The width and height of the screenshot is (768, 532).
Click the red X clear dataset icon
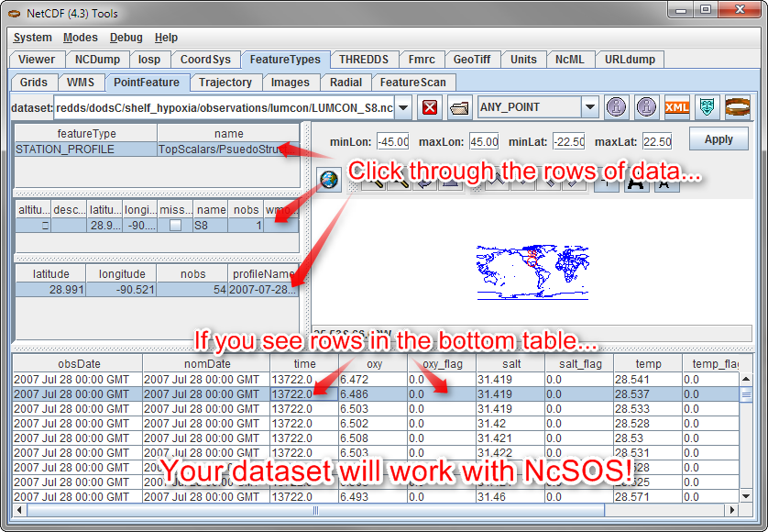pos(430,107)
